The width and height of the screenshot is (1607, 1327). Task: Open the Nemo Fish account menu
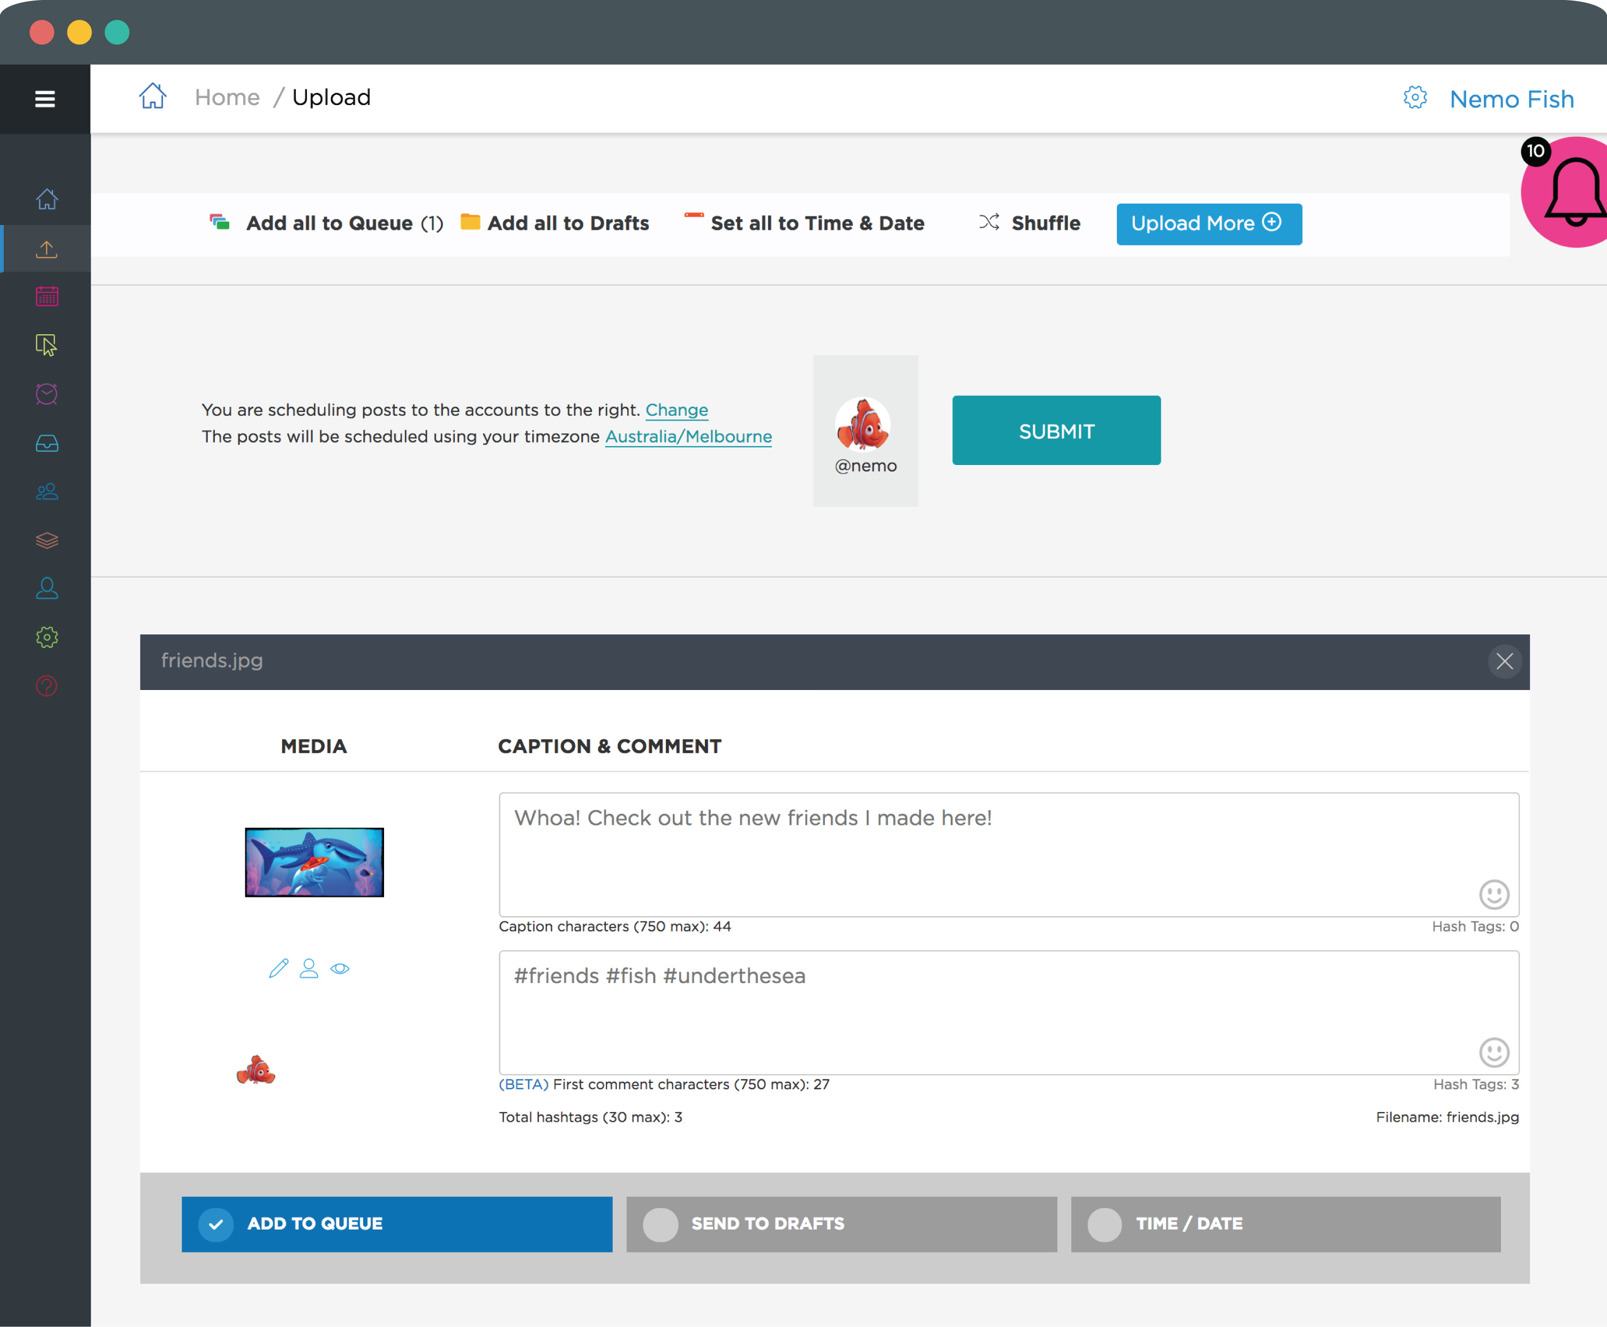coord(1512,99)
